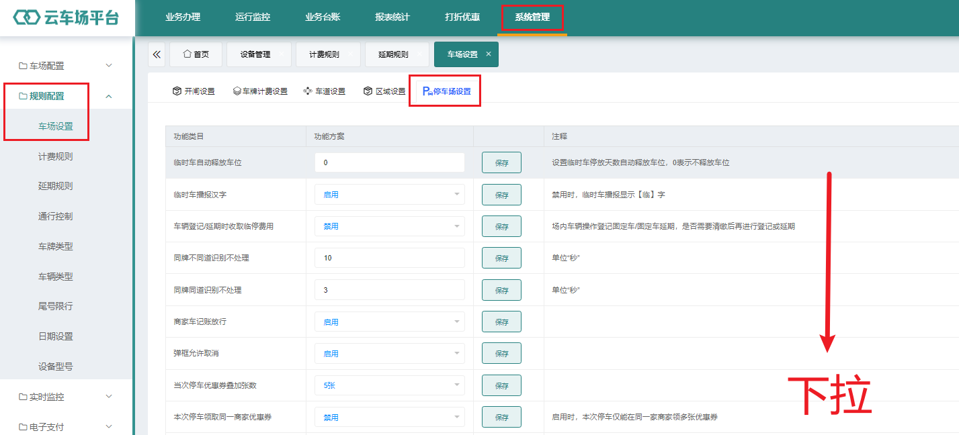Viewport: 959px width, 435px height.
Task: Click the parking icon of 停车场设置
Action: pyautogui.click(x=427, y=91)
